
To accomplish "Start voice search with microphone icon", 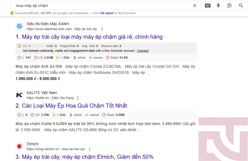I will [x=218, y=6].
